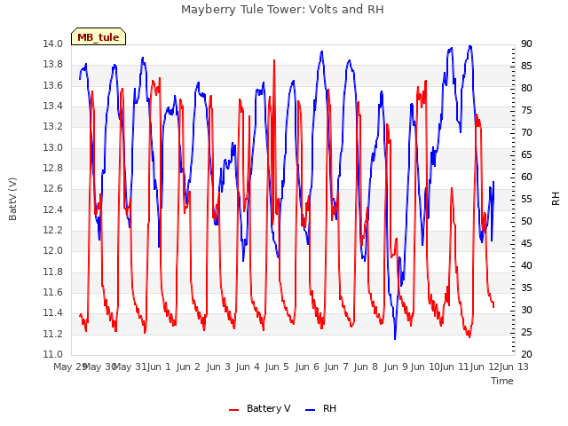Click the red Battery V legend swatch

(234, 410)
